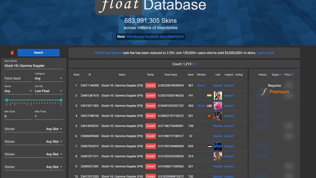The width and height of the screenshot is (316, 178).
Task: Click the Search button
Action: point(39,53)
